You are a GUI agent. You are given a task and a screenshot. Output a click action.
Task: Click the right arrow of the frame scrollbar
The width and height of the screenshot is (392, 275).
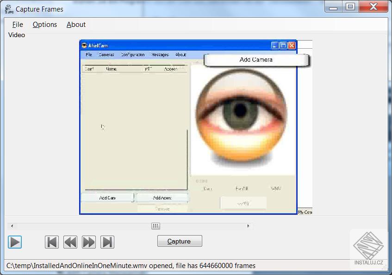[248, 226]
